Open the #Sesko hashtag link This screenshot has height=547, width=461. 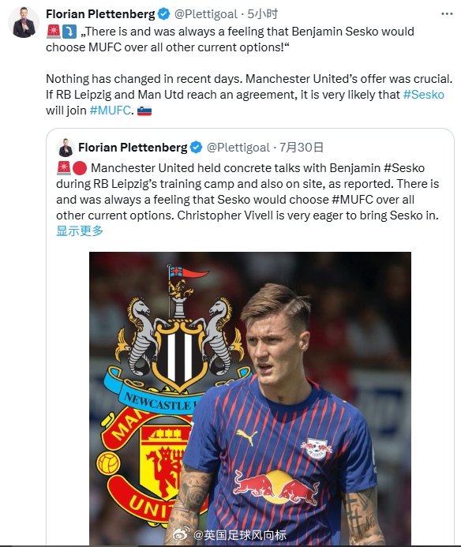424,95
